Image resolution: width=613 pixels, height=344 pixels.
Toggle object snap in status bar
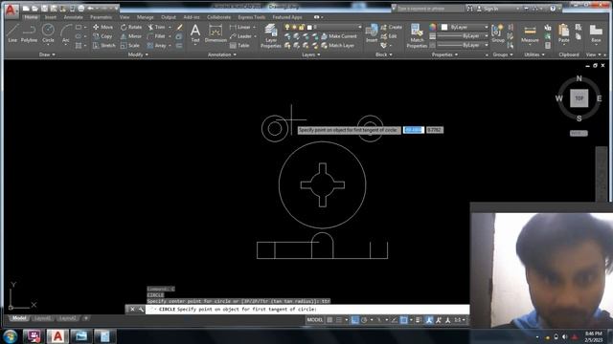tap(404, 320)
